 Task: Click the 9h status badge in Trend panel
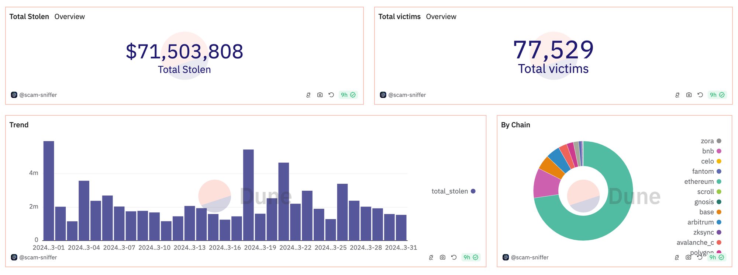tap(470, 257)
